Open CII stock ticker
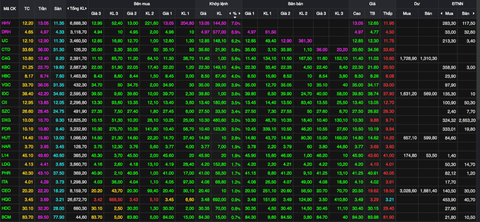 5,102
